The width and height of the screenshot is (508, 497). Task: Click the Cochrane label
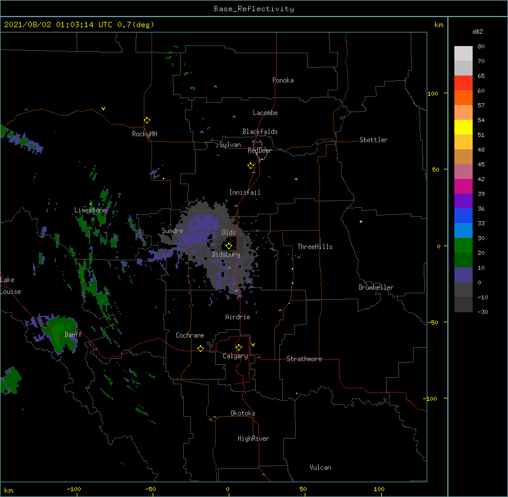coord(190,335)
